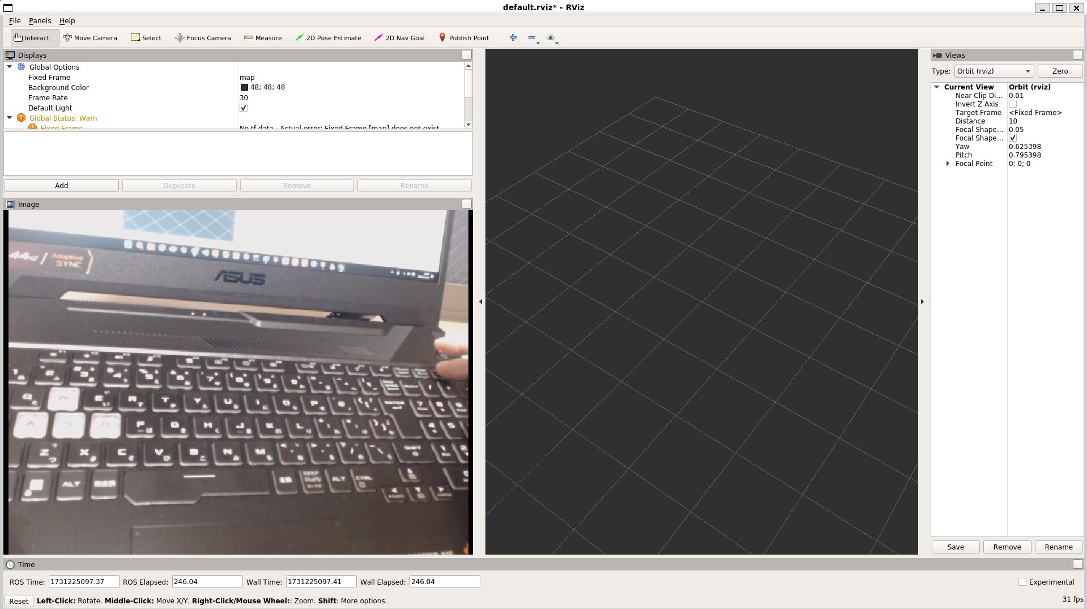Select the Focus Camera tool
The height and width of the screenshot is (609, 1087).
coord(203,37)
